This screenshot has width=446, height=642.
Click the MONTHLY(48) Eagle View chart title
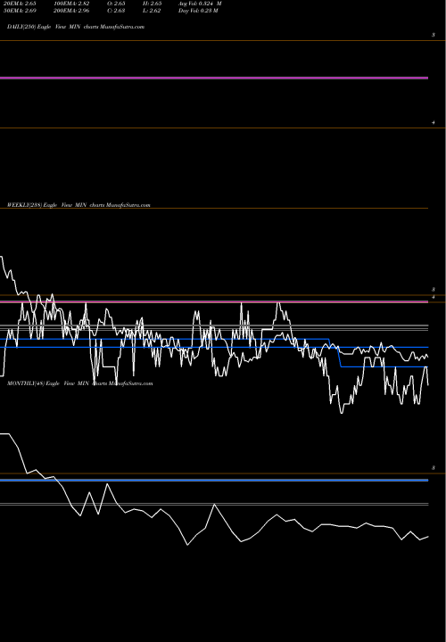(80, 383)
